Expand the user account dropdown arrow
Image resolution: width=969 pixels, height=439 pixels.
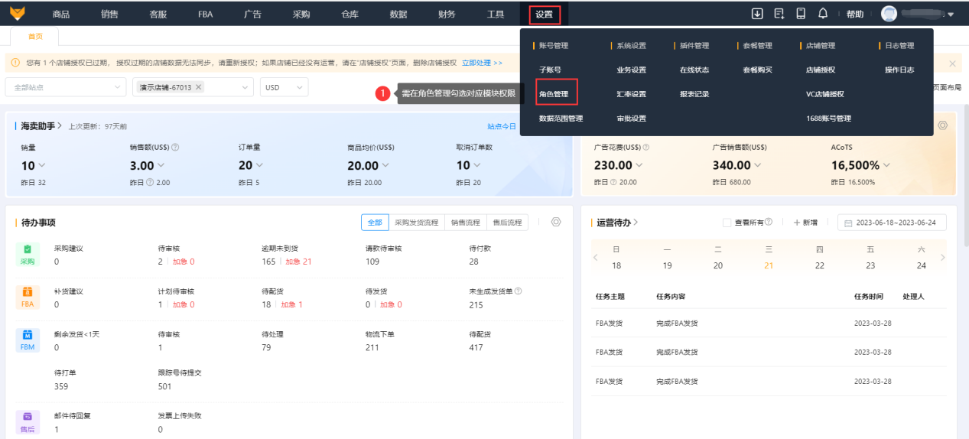pos(951,15)
